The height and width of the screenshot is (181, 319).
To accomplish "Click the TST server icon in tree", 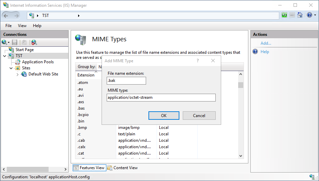I will coord(12,55).
